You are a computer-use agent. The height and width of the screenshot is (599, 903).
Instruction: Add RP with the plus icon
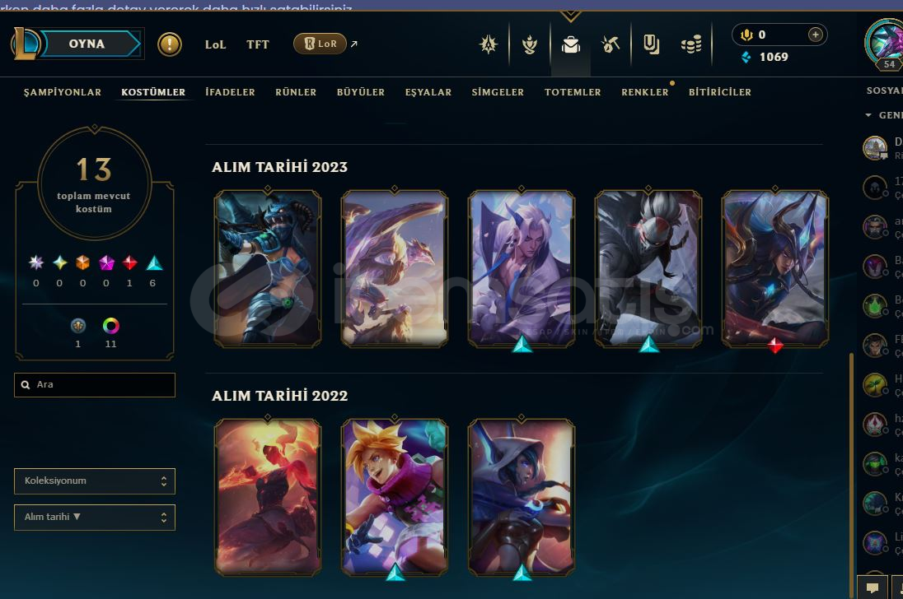tap(815, 35)
